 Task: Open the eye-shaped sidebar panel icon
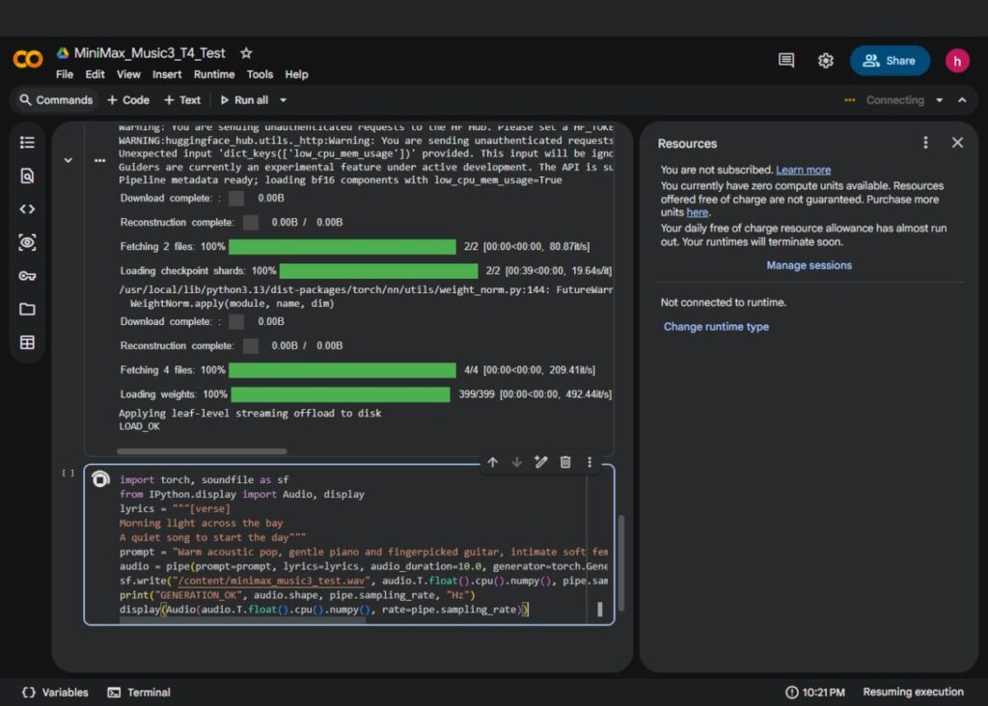[x=27, y=242]
